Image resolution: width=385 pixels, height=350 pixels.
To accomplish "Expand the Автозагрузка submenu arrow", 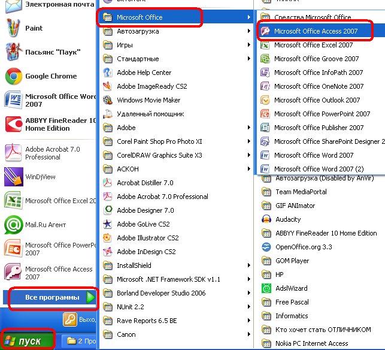I will click(249, 31).
